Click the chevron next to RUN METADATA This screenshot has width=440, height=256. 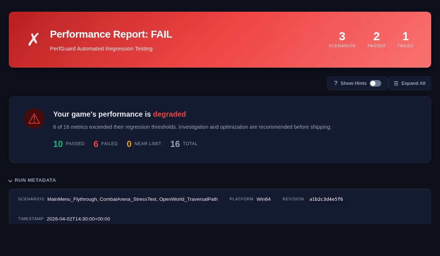[x=10, y=181]
